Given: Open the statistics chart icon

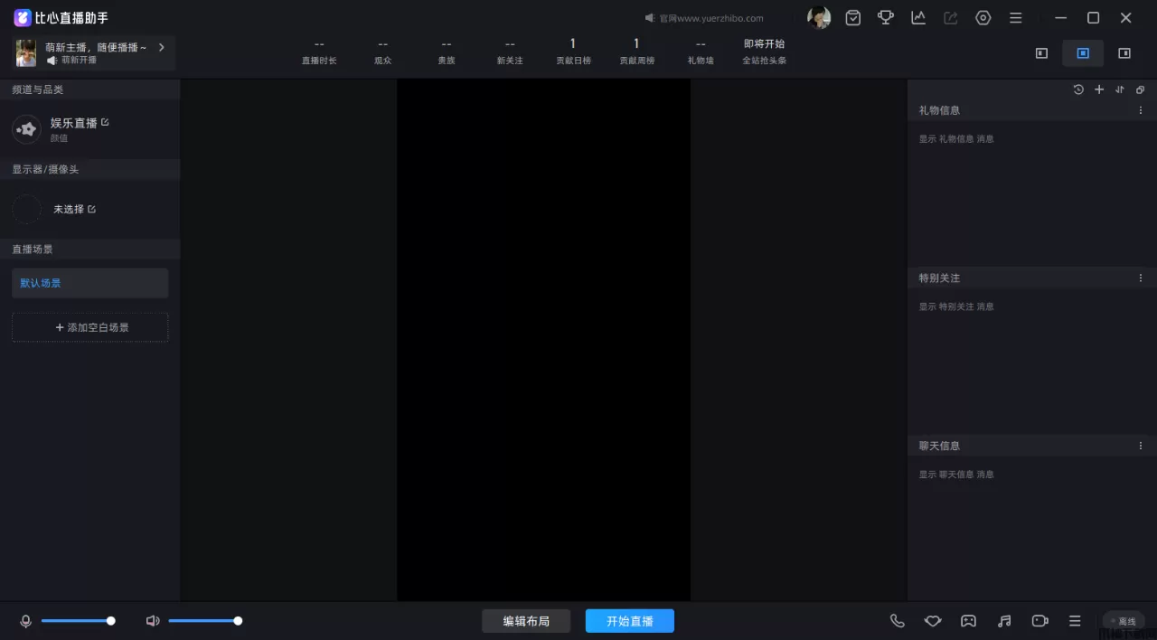Looking at the screenshot, I should click(918, 18).
